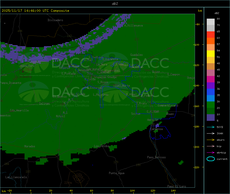Click the eb+bip magenta arrow legend icon
Viewport: 230px width, 194px height.
tap(211, 152)
